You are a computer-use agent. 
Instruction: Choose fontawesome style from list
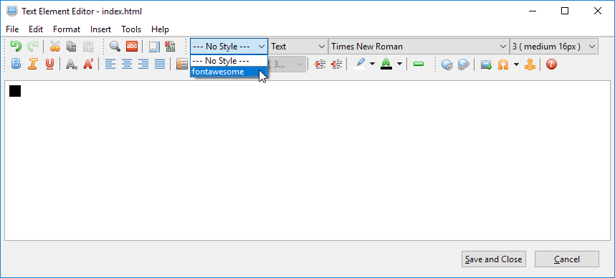pos(229,72)
